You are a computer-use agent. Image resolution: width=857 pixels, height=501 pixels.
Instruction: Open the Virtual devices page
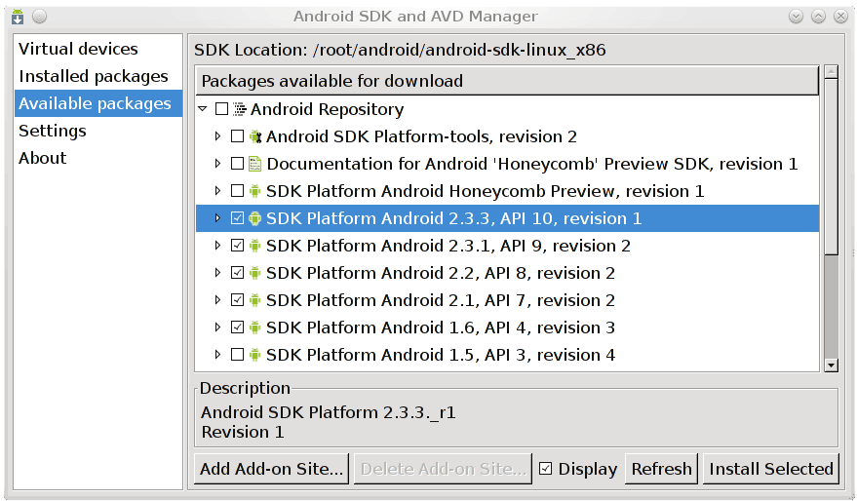98,49
